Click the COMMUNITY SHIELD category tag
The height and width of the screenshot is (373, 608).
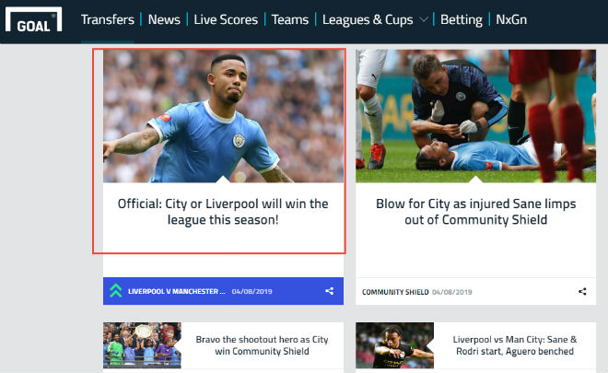pos(395,292)
